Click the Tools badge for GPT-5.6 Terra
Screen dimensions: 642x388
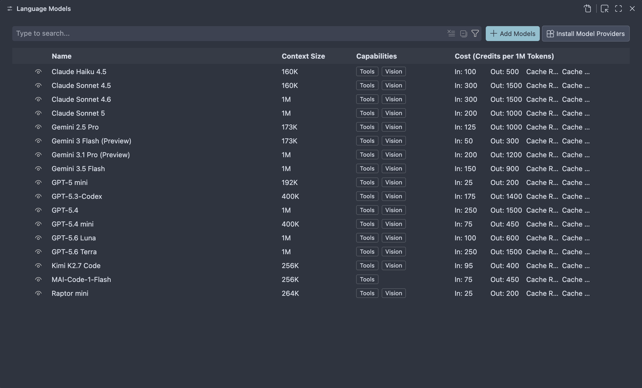click(367, 252)
